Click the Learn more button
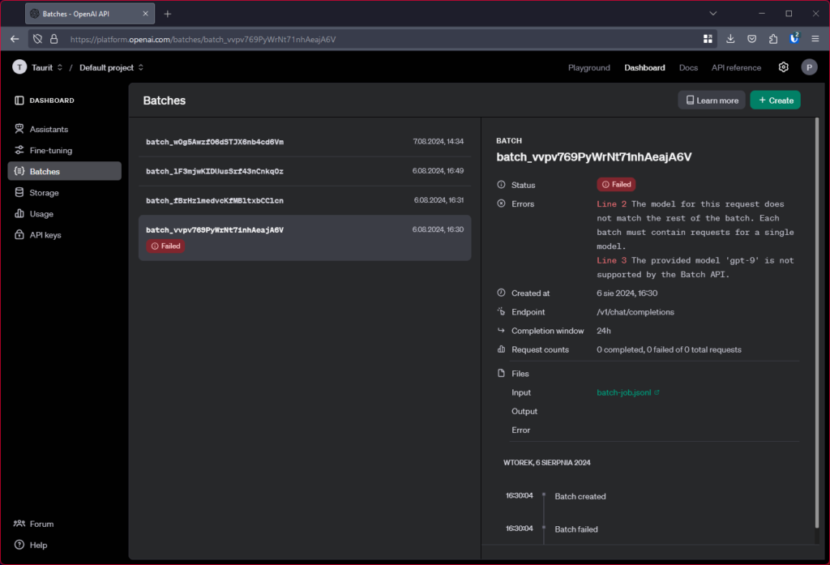Screen dimensions: 830x565 [712, 100]
